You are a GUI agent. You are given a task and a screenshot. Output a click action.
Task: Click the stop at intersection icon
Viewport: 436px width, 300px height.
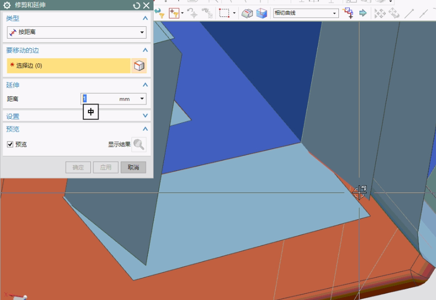click(348, 13)
